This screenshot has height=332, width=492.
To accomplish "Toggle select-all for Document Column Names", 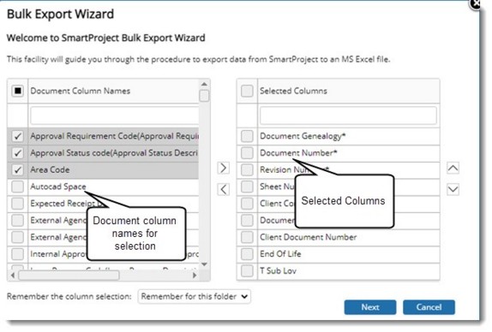I will point(17,91).
